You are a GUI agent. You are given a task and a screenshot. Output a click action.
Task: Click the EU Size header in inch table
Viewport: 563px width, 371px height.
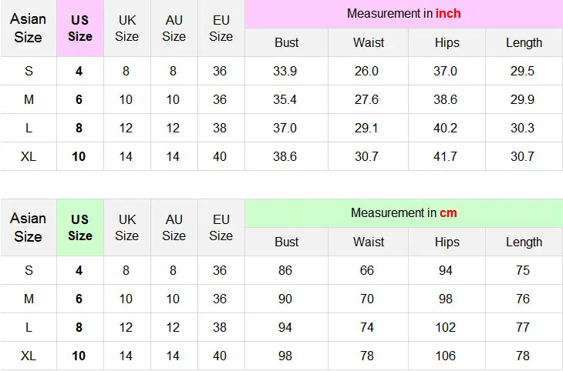[x=221, y=28]
